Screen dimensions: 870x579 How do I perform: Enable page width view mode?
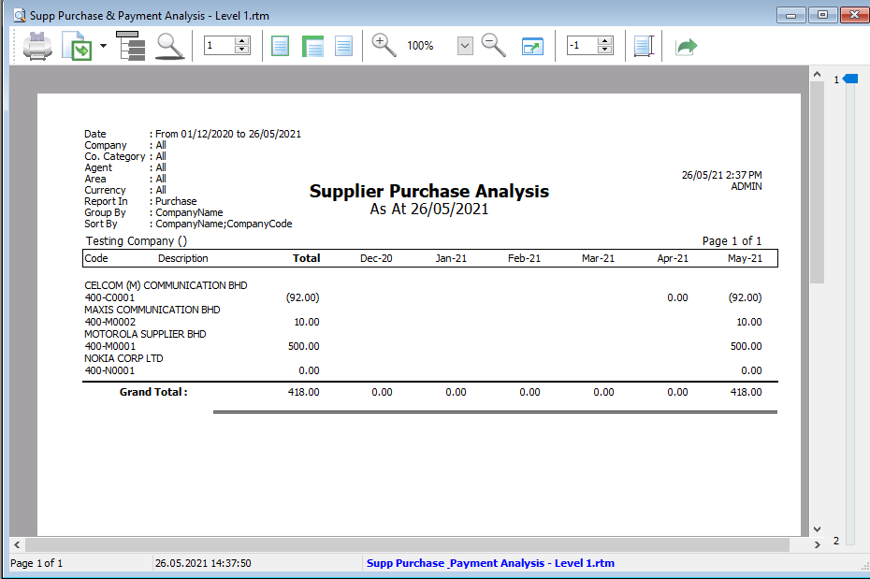(x=312, y=45)
